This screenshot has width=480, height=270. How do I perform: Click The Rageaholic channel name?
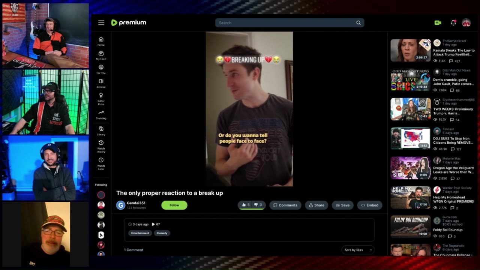[453, 246]
